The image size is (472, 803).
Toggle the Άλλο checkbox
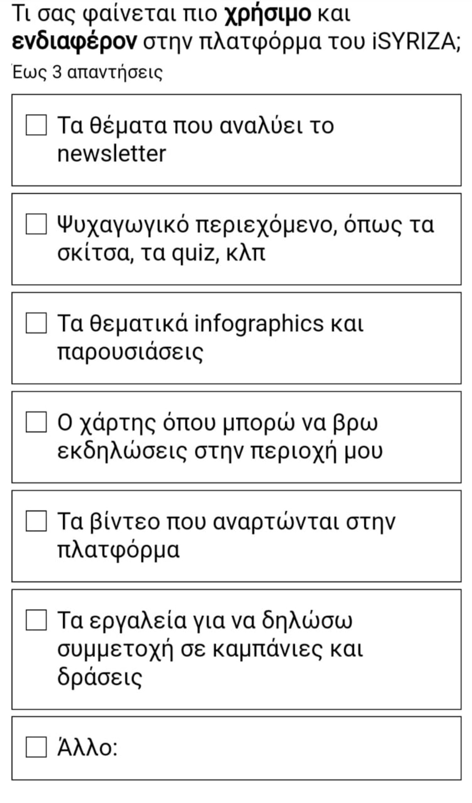pyautogui.click(x=36, y=747)
